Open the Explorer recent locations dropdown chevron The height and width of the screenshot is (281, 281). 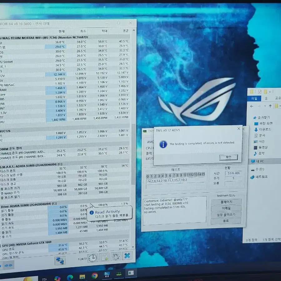coord(265,106)
